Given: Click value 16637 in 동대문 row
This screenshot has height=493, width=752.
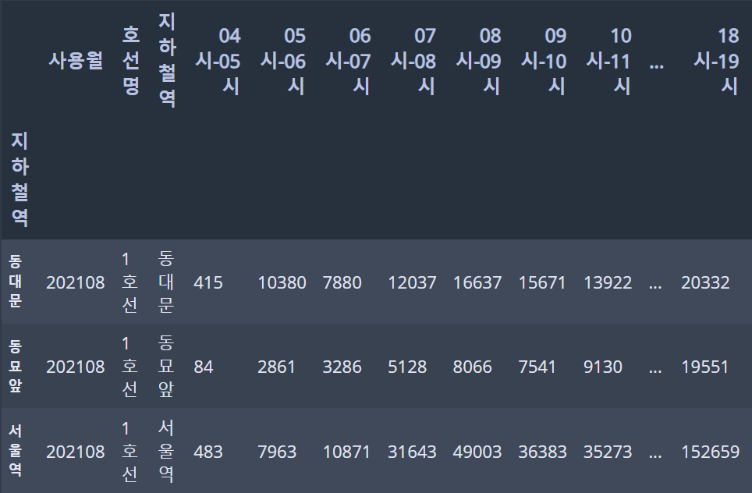Looking at the screenshot, I should coord(477,282).
